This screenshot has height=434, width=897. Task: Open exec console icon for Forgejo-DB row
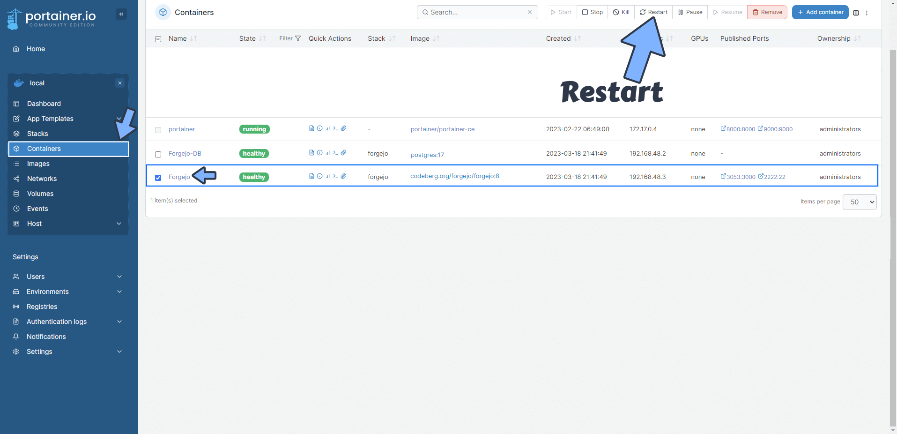(x=335, y=153)
